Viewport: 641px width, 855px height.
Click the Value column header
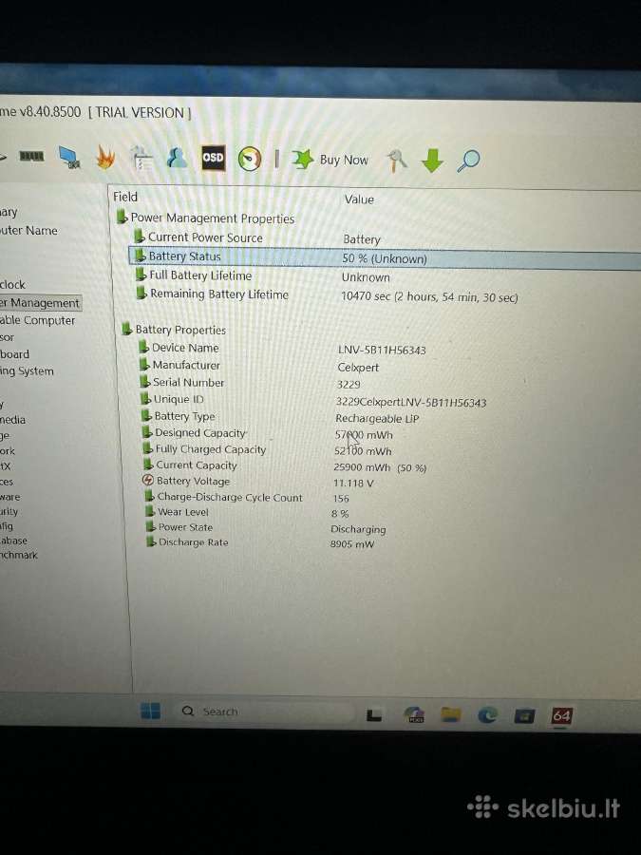359,199
